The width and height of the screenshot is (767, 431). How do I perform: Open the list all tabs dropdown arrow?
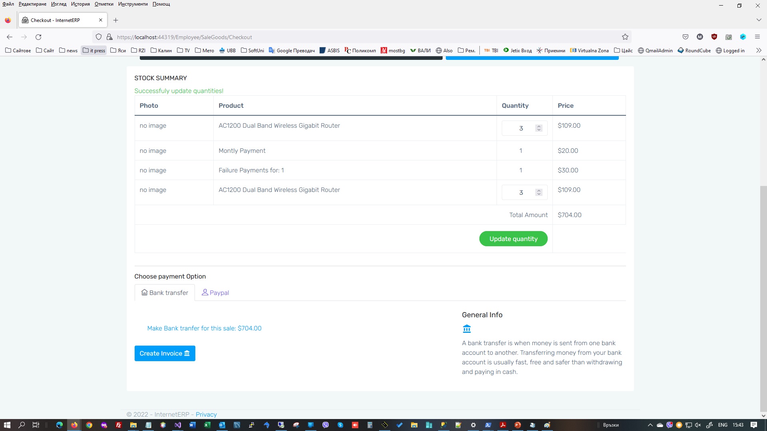click(759, 20)
